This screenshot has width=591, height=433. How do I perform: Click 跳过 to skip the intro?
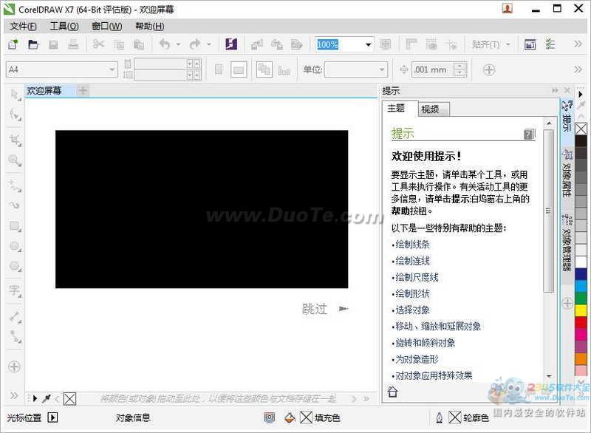click(315, 309)
